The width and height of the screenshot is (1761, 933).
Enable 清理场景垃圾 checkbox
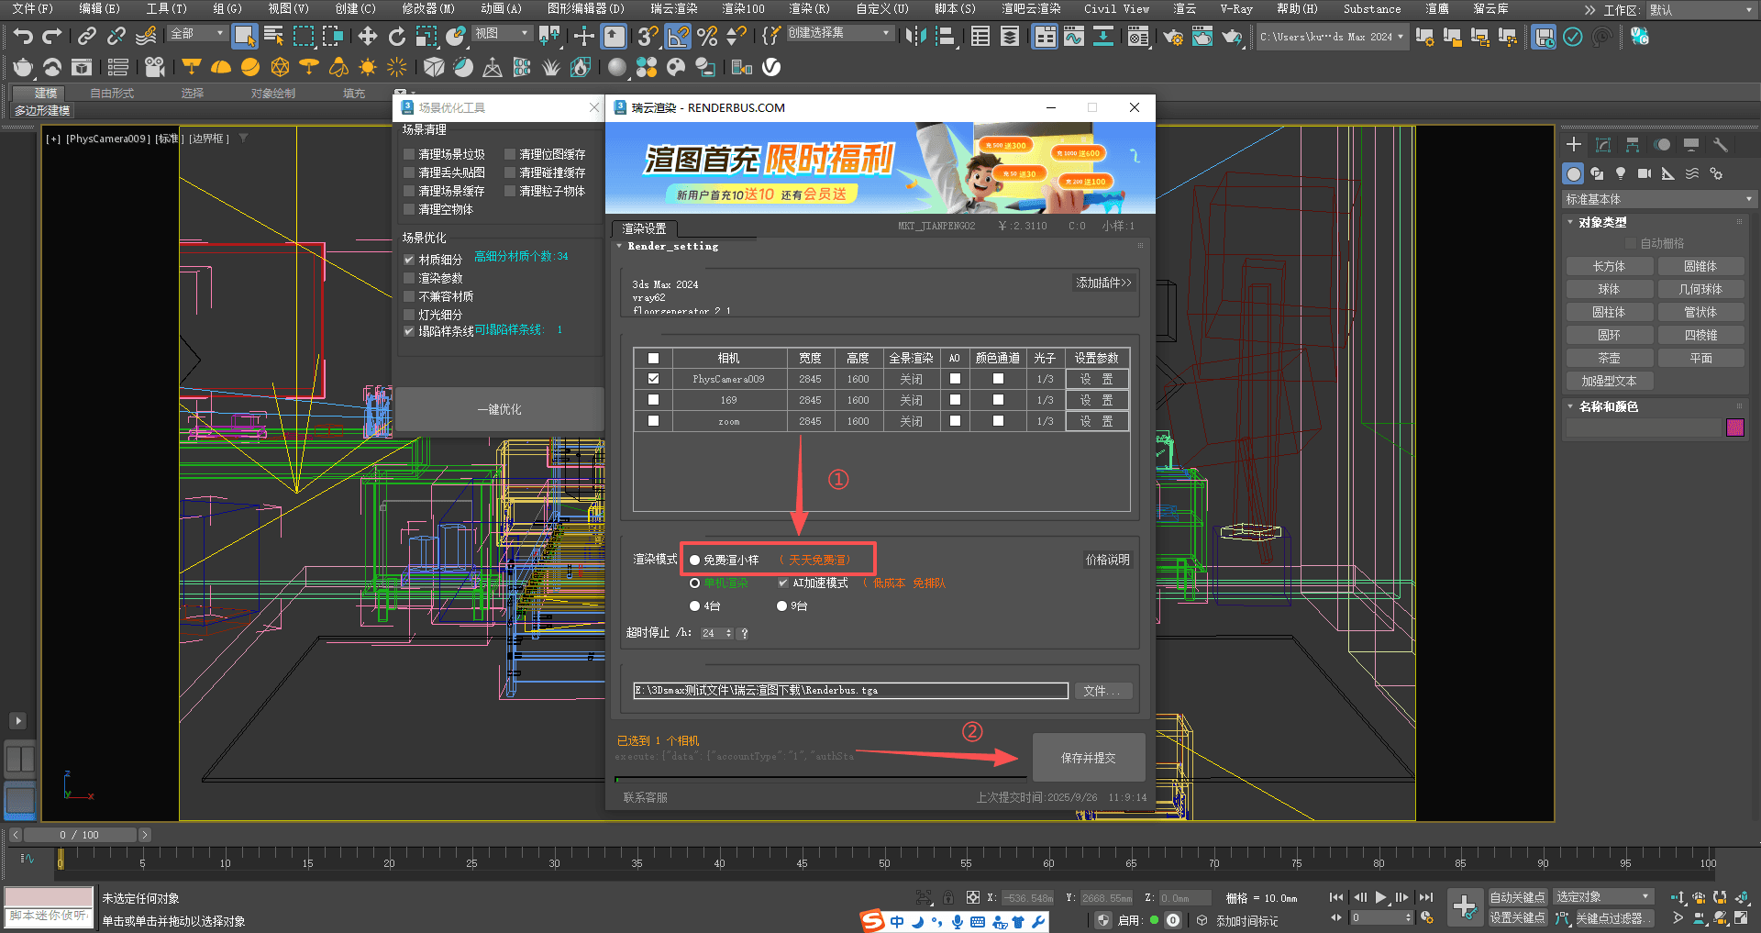tap(409, 155)
